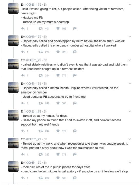The image size is (139, 185).
Task: Like the tweet with 766 likes
Action: click(x=58, y=29)
